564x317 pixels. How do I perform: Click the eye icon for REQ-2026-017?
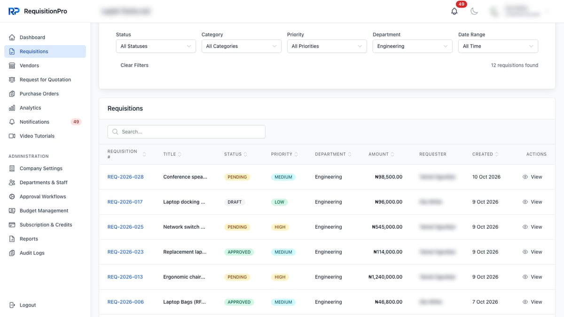(525, 202)
